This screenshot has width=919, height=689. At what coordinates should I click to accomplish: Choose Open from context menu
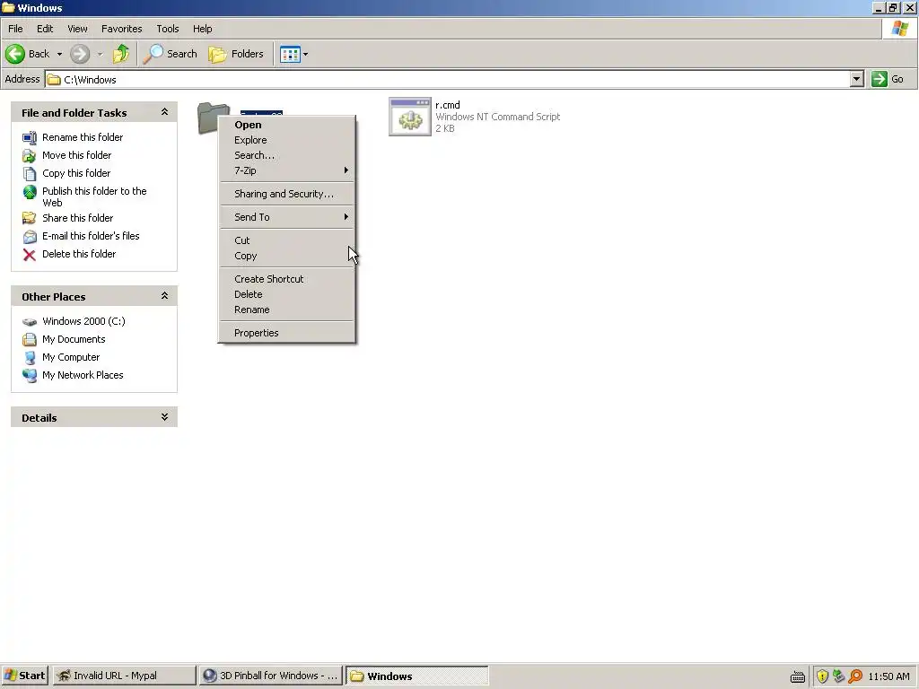point(287,125)
